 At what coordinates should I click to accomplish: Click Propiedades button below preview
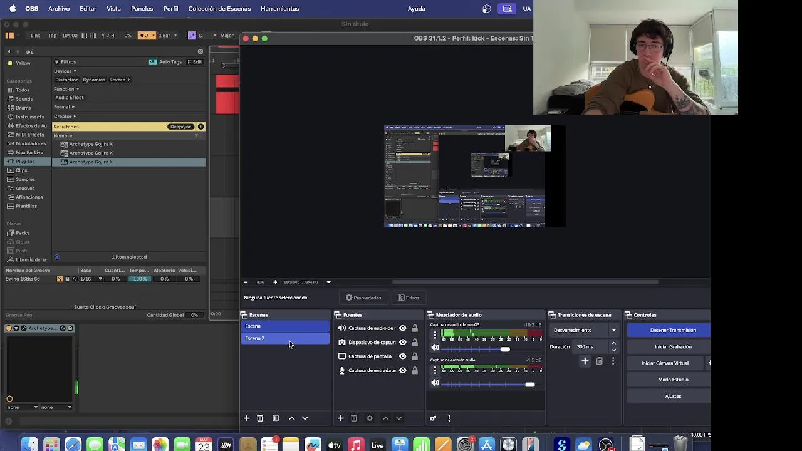(x=363, y=298)
